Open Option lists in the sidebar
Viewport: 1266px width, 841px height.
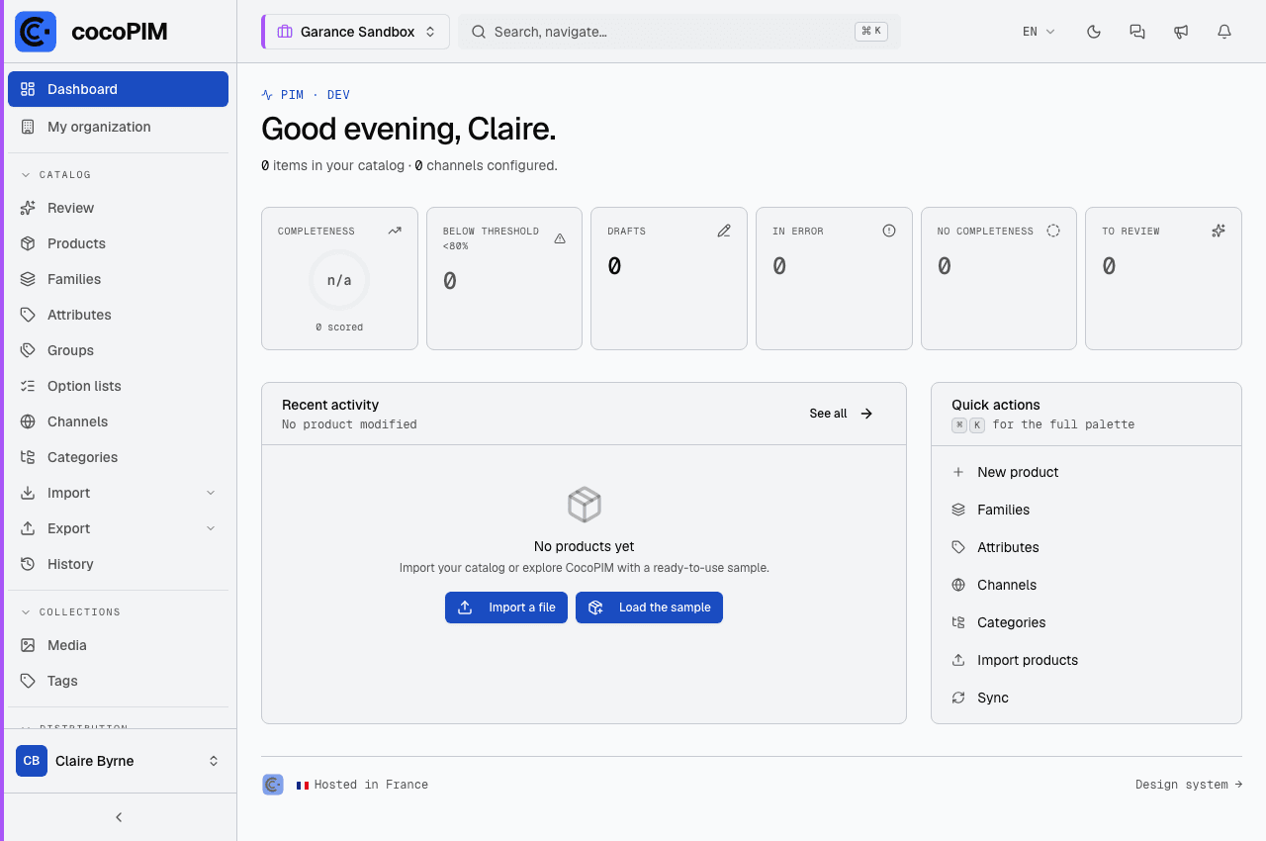coord(119,386)
